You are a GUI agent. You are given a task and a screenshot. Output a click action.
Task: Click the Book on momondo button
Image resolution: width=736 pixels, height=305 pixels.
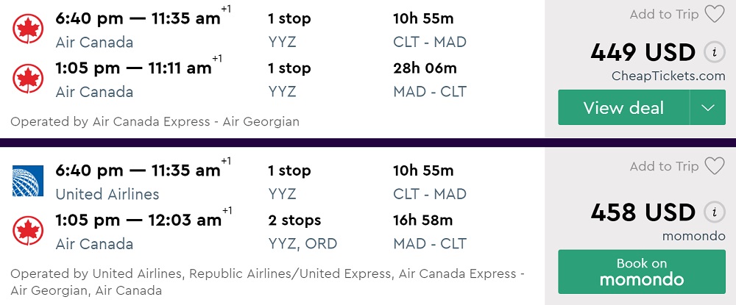click(x=641, y=272)
